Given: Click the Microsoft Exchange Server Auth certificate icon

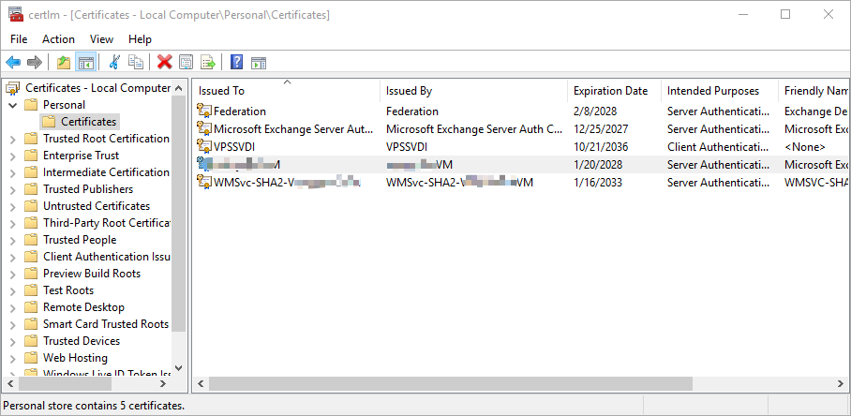Looking at the screenshot, I should click(x=204, y=129).
